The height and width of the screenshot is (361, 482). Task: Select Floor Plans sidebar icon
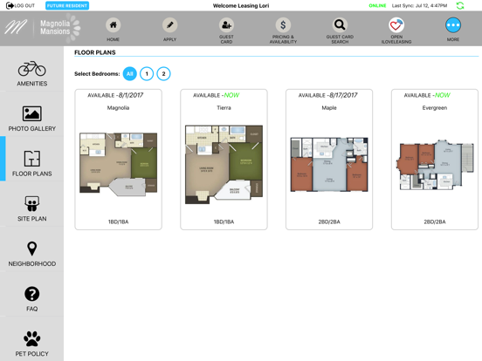(32, 159)
